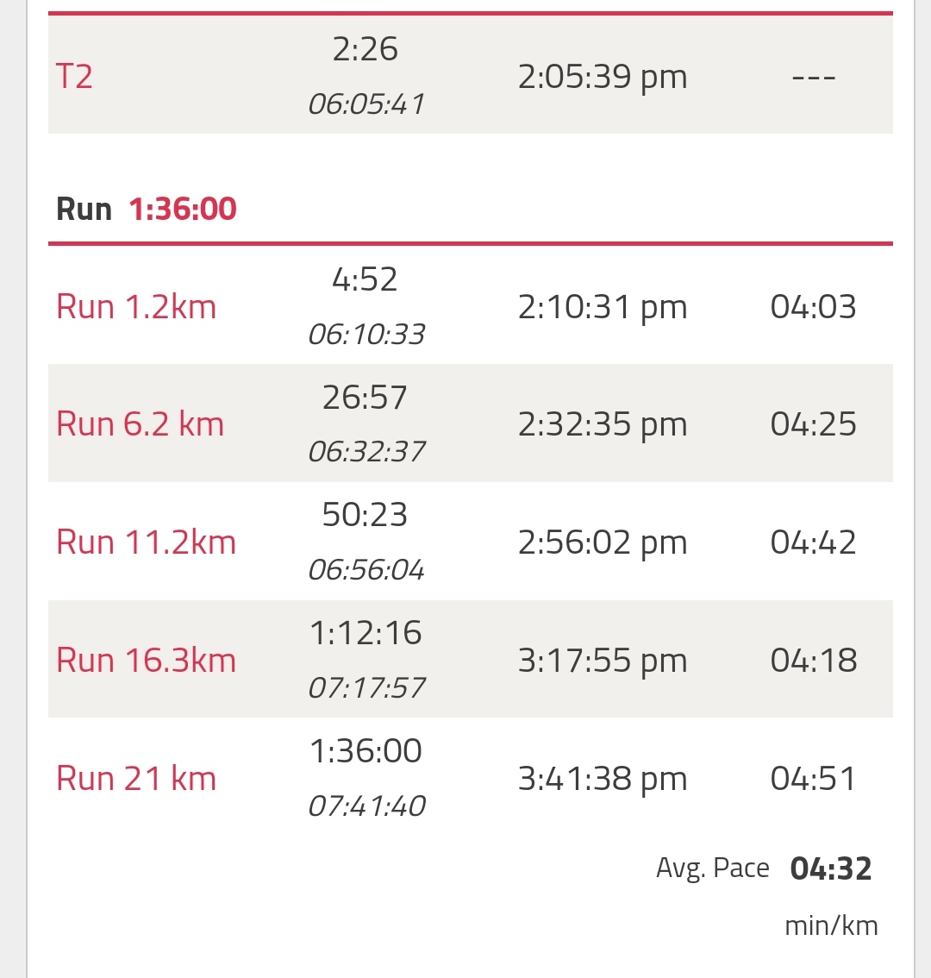The width and height of the screenshot is (931, 978).
Task: Click time of day 2:56:02 pm
Action: 603,542
